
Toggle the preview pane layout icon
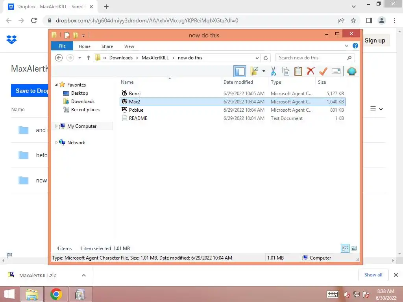(240, 72)
